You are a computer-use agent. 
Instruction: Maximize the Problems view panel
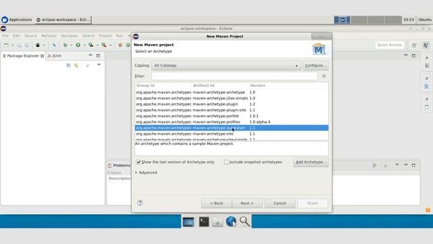pyautogui.click(x=413, y=165)
